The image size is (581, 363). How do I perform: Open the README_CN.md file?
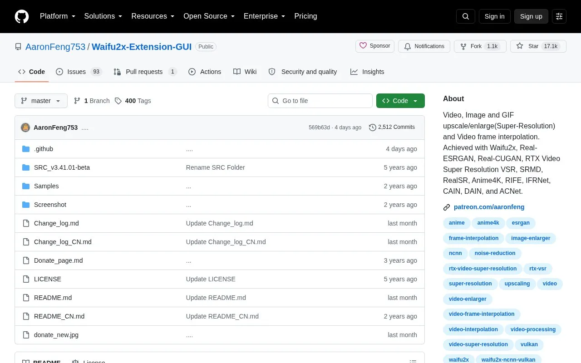(59, 316)
